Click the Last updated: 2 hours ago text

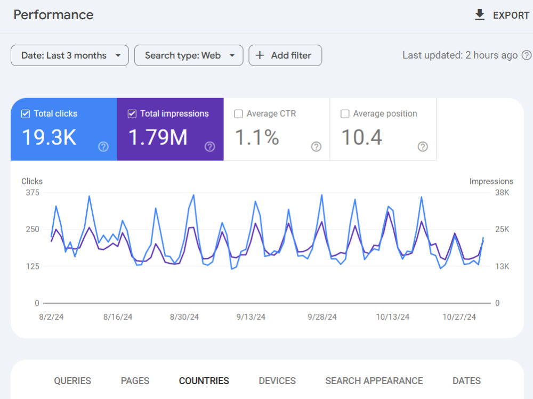tap(460, 55)
